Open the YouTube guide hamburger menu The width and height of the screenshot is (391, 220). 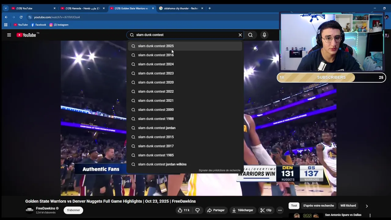pyautogui.click(x=9, y=35)
